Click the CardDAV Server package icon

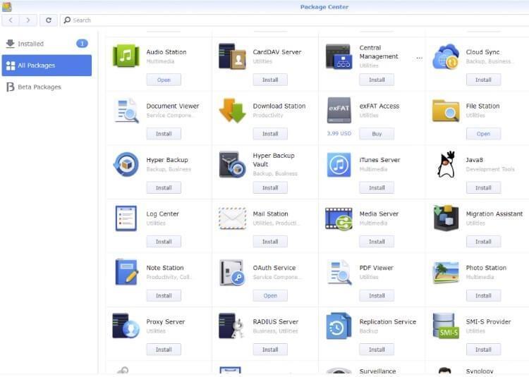coord(232,56)
